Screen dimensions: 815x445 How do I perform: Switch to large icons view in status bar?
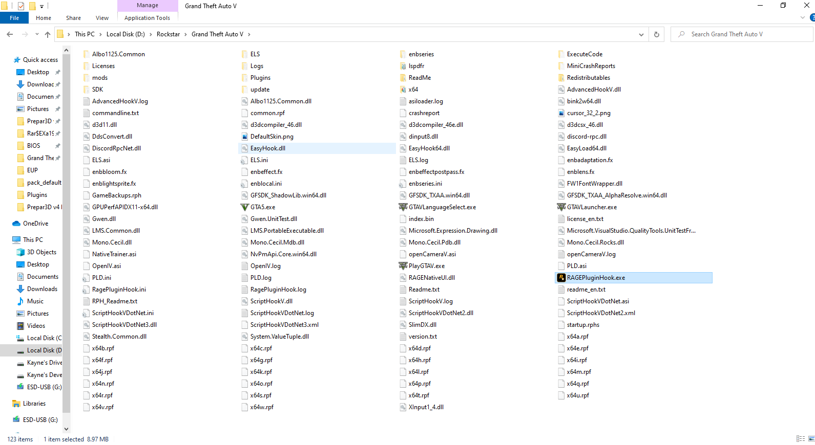click(x=811, y=439)
